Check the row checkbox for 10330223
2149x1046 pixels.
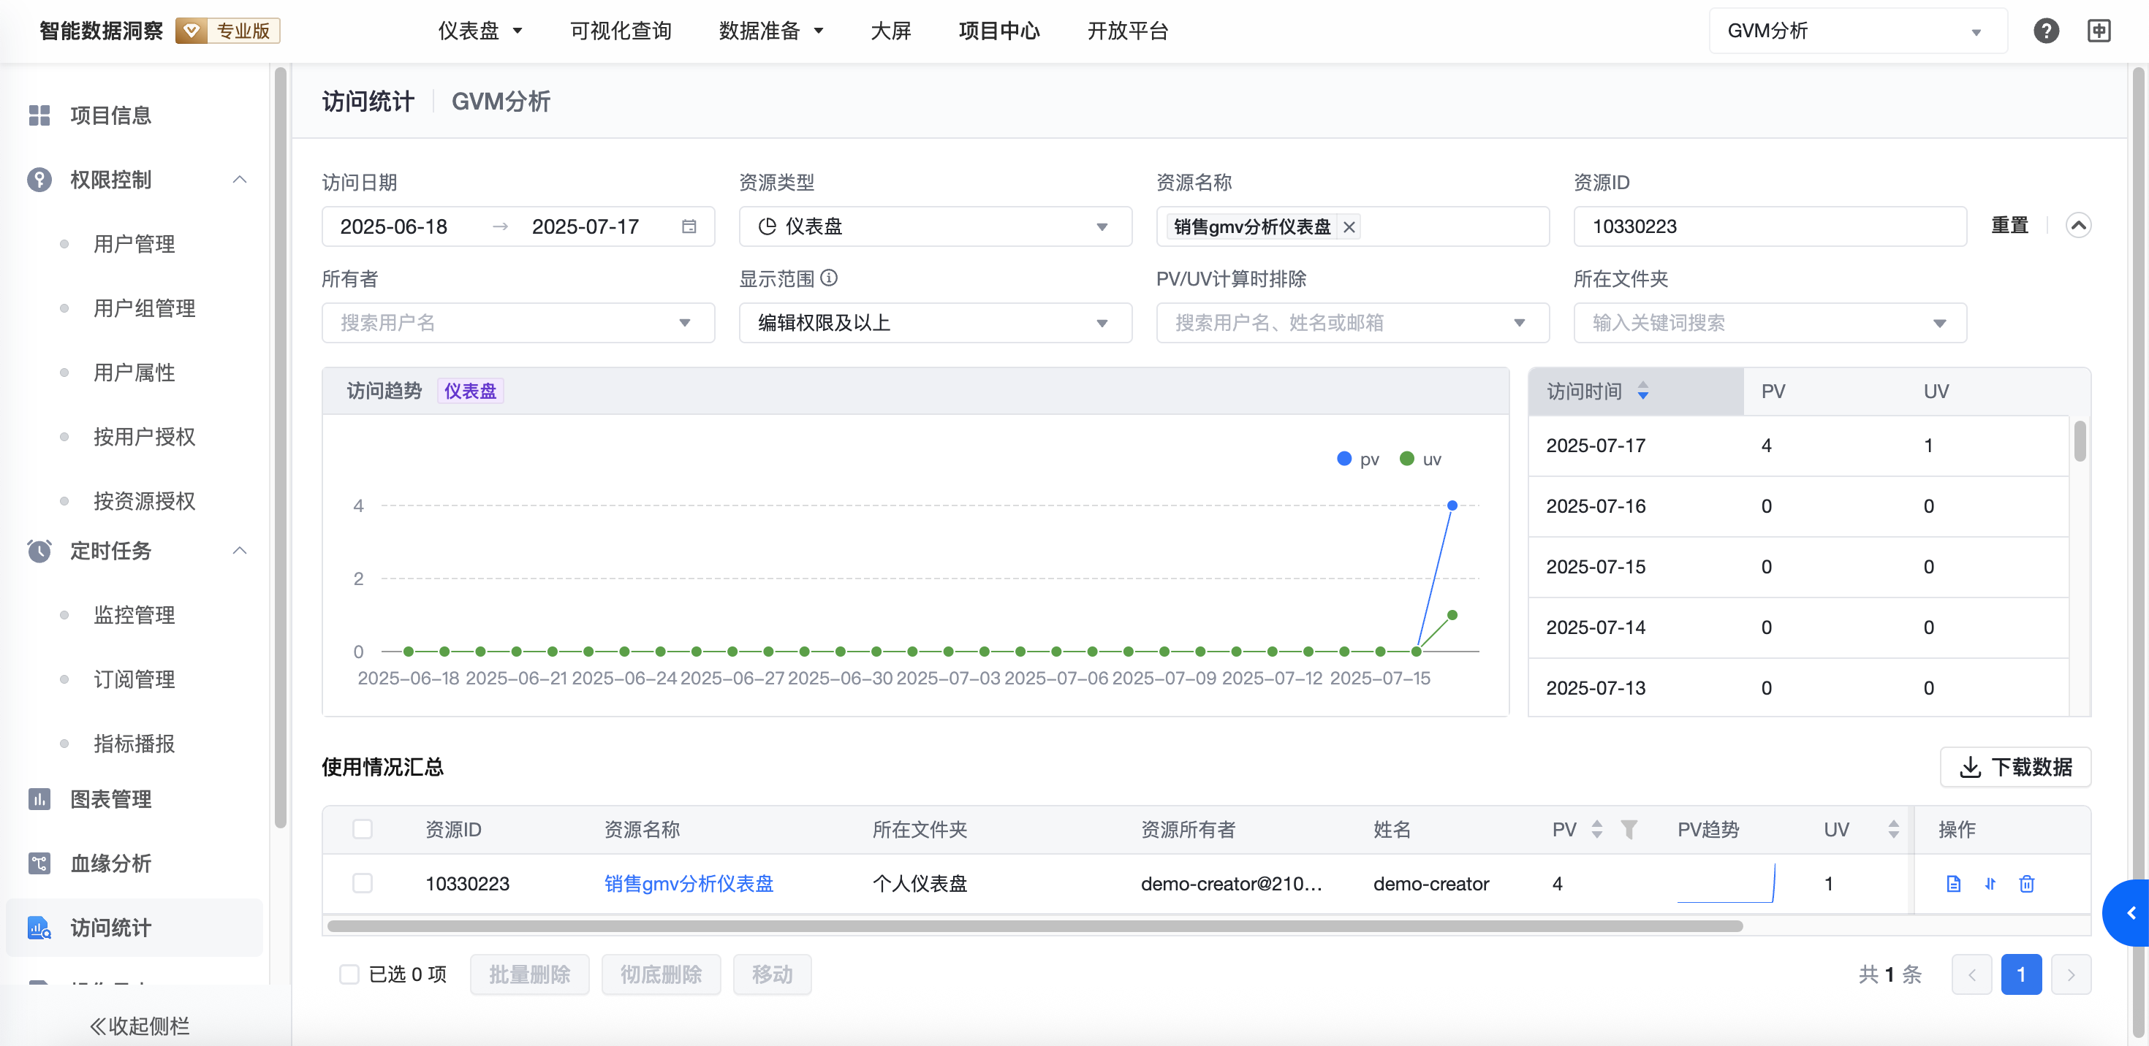362,883
